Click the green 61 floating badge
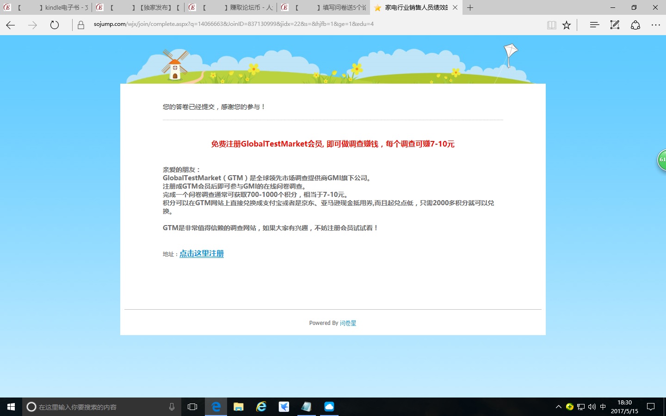666x416 pixels. pos(662,160)
